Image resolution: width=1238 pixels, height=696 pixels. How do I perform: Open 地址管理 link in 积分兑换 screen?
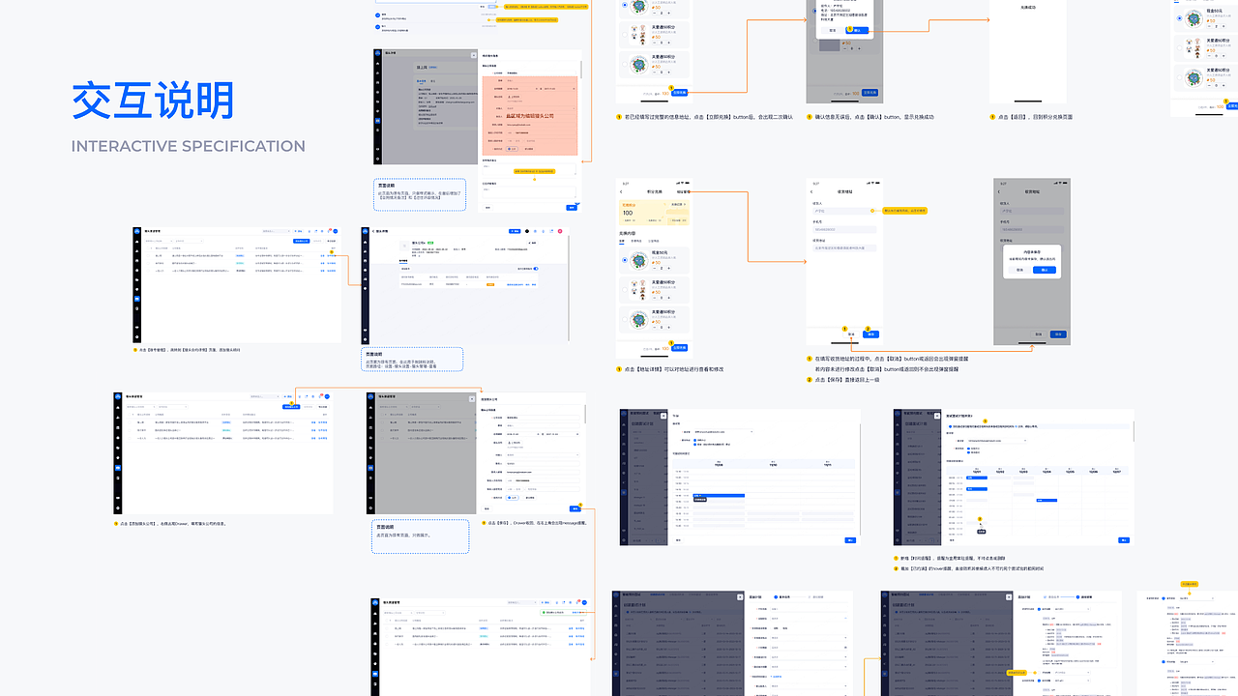coord(683,191)
